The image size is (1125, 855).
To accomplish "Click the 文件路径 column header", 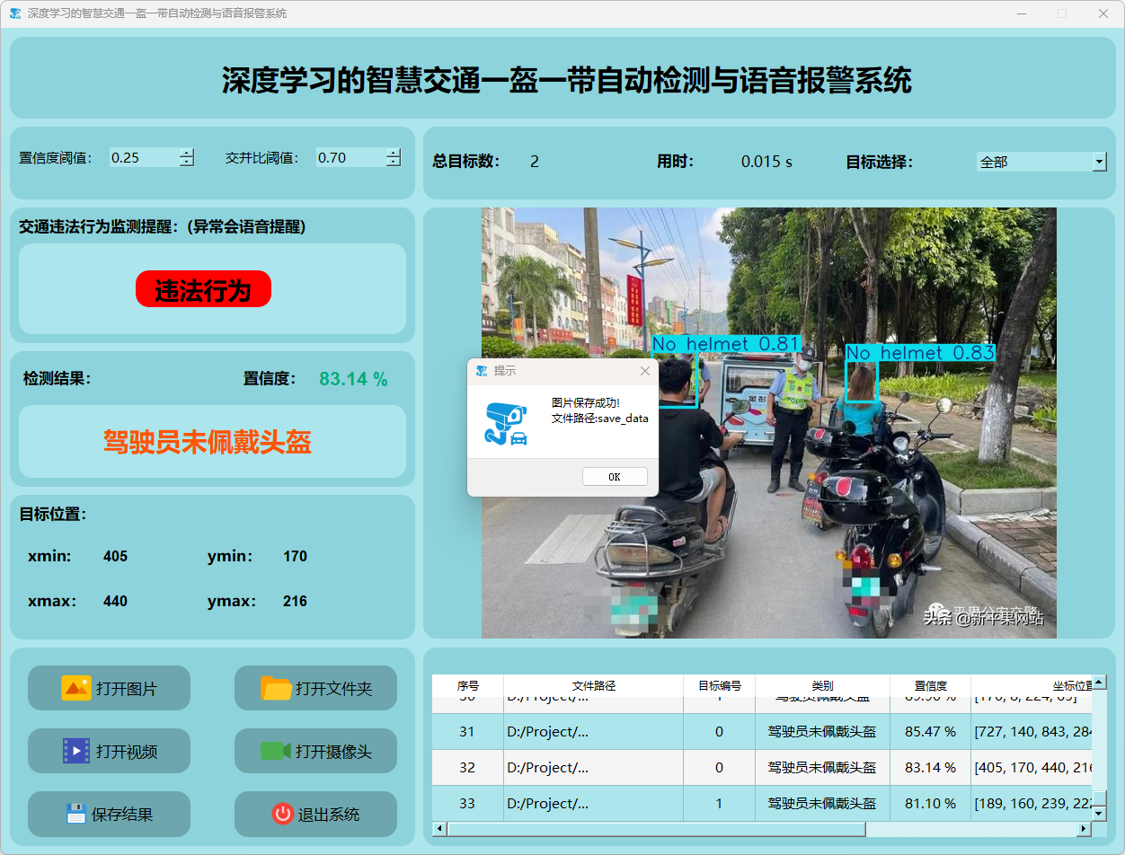I will point(593,685).
